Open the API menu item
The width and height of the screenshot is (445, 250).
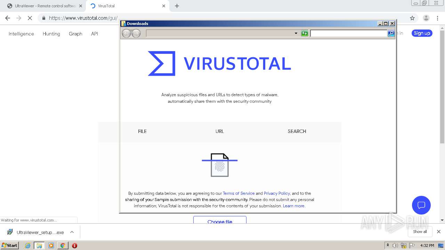[95, 34]
